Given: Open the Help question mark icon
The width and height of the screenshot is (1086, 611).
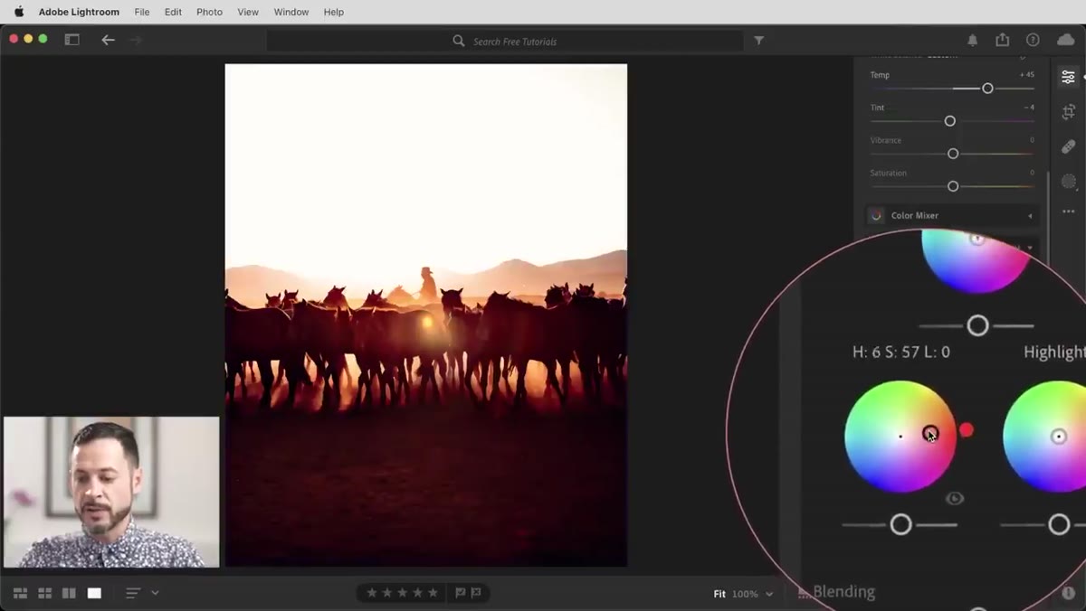Looking at the screenshot, I should point(1033,40).
